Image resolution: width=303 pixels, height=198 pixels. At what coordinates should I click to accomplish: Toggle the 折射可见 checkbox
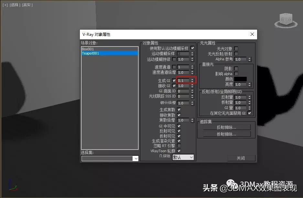pyautogui.click(x=179, y=136)
